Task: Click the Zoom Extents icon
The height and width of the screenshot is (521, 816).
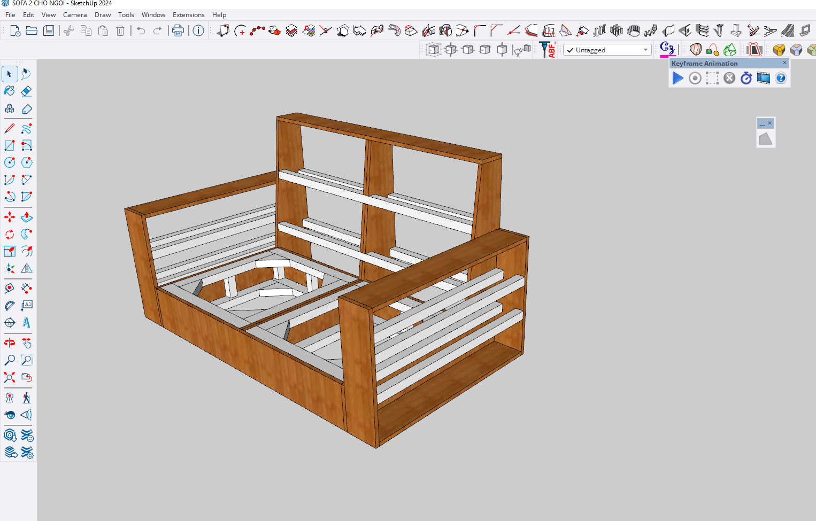Action: point(10,377)
